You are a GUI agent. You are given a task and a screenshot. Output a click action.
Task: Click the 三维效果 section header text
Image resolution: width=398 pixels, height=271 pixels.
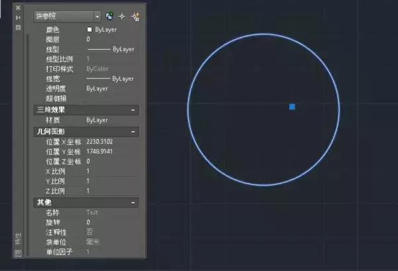[x=51, y=110]
